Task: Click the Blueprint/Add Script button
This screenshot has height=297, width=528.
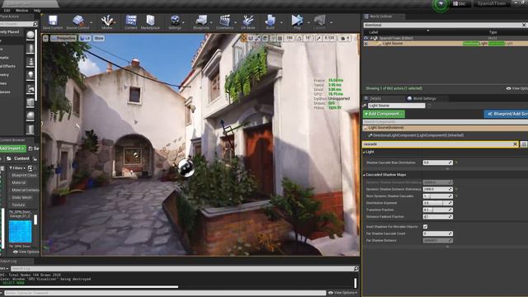Action: click(506, 114)
